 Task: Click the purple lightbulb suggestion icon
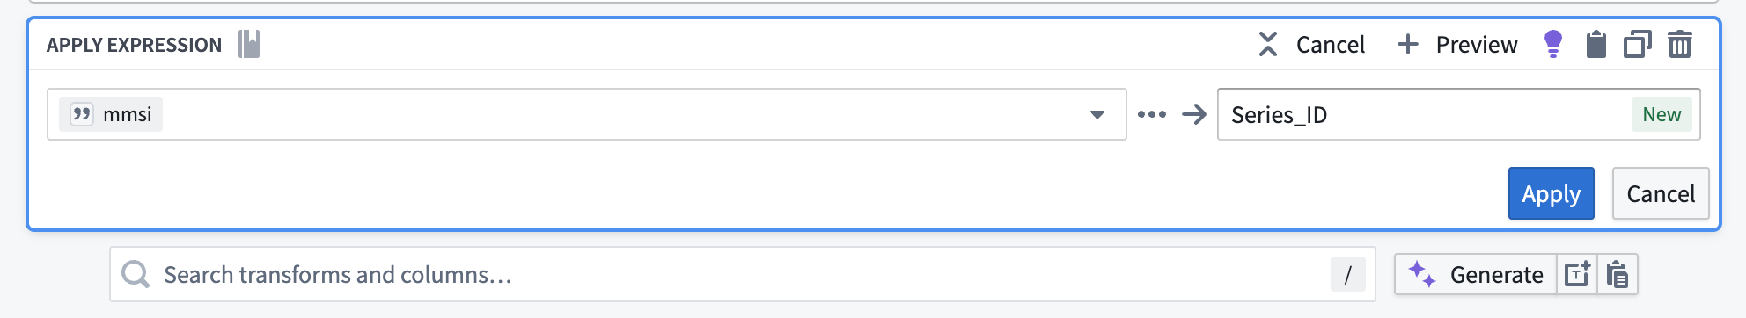(x=1553, y=44)
